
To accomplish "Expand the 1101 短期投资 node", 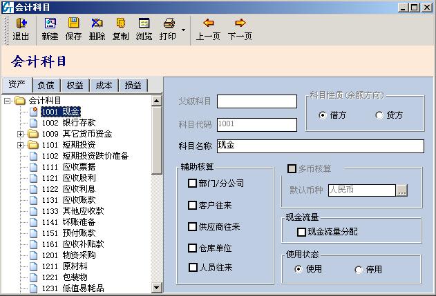I will click(x=20, y=145).
